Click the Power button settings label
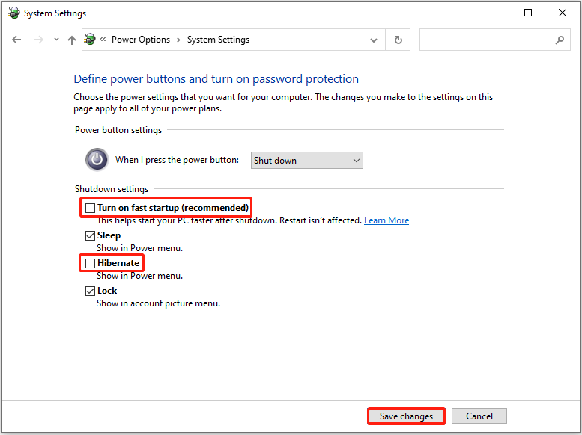 pos(118,130)
